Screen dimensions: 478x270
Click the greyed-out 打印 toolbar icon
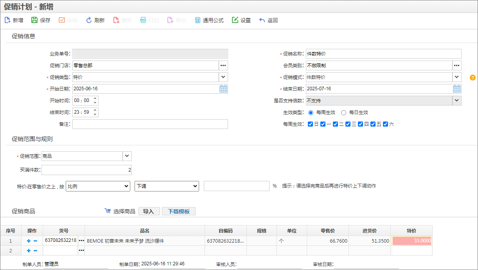point(143,20)
